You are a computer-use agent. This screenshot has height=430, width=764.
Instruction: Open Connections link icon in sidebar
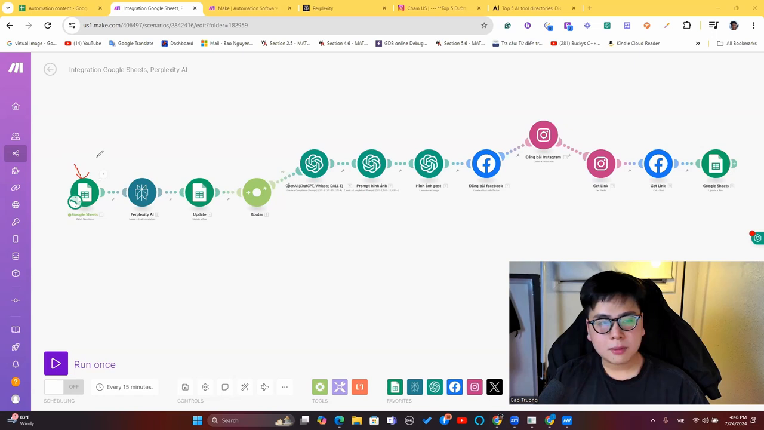click(x=16, y=188)
